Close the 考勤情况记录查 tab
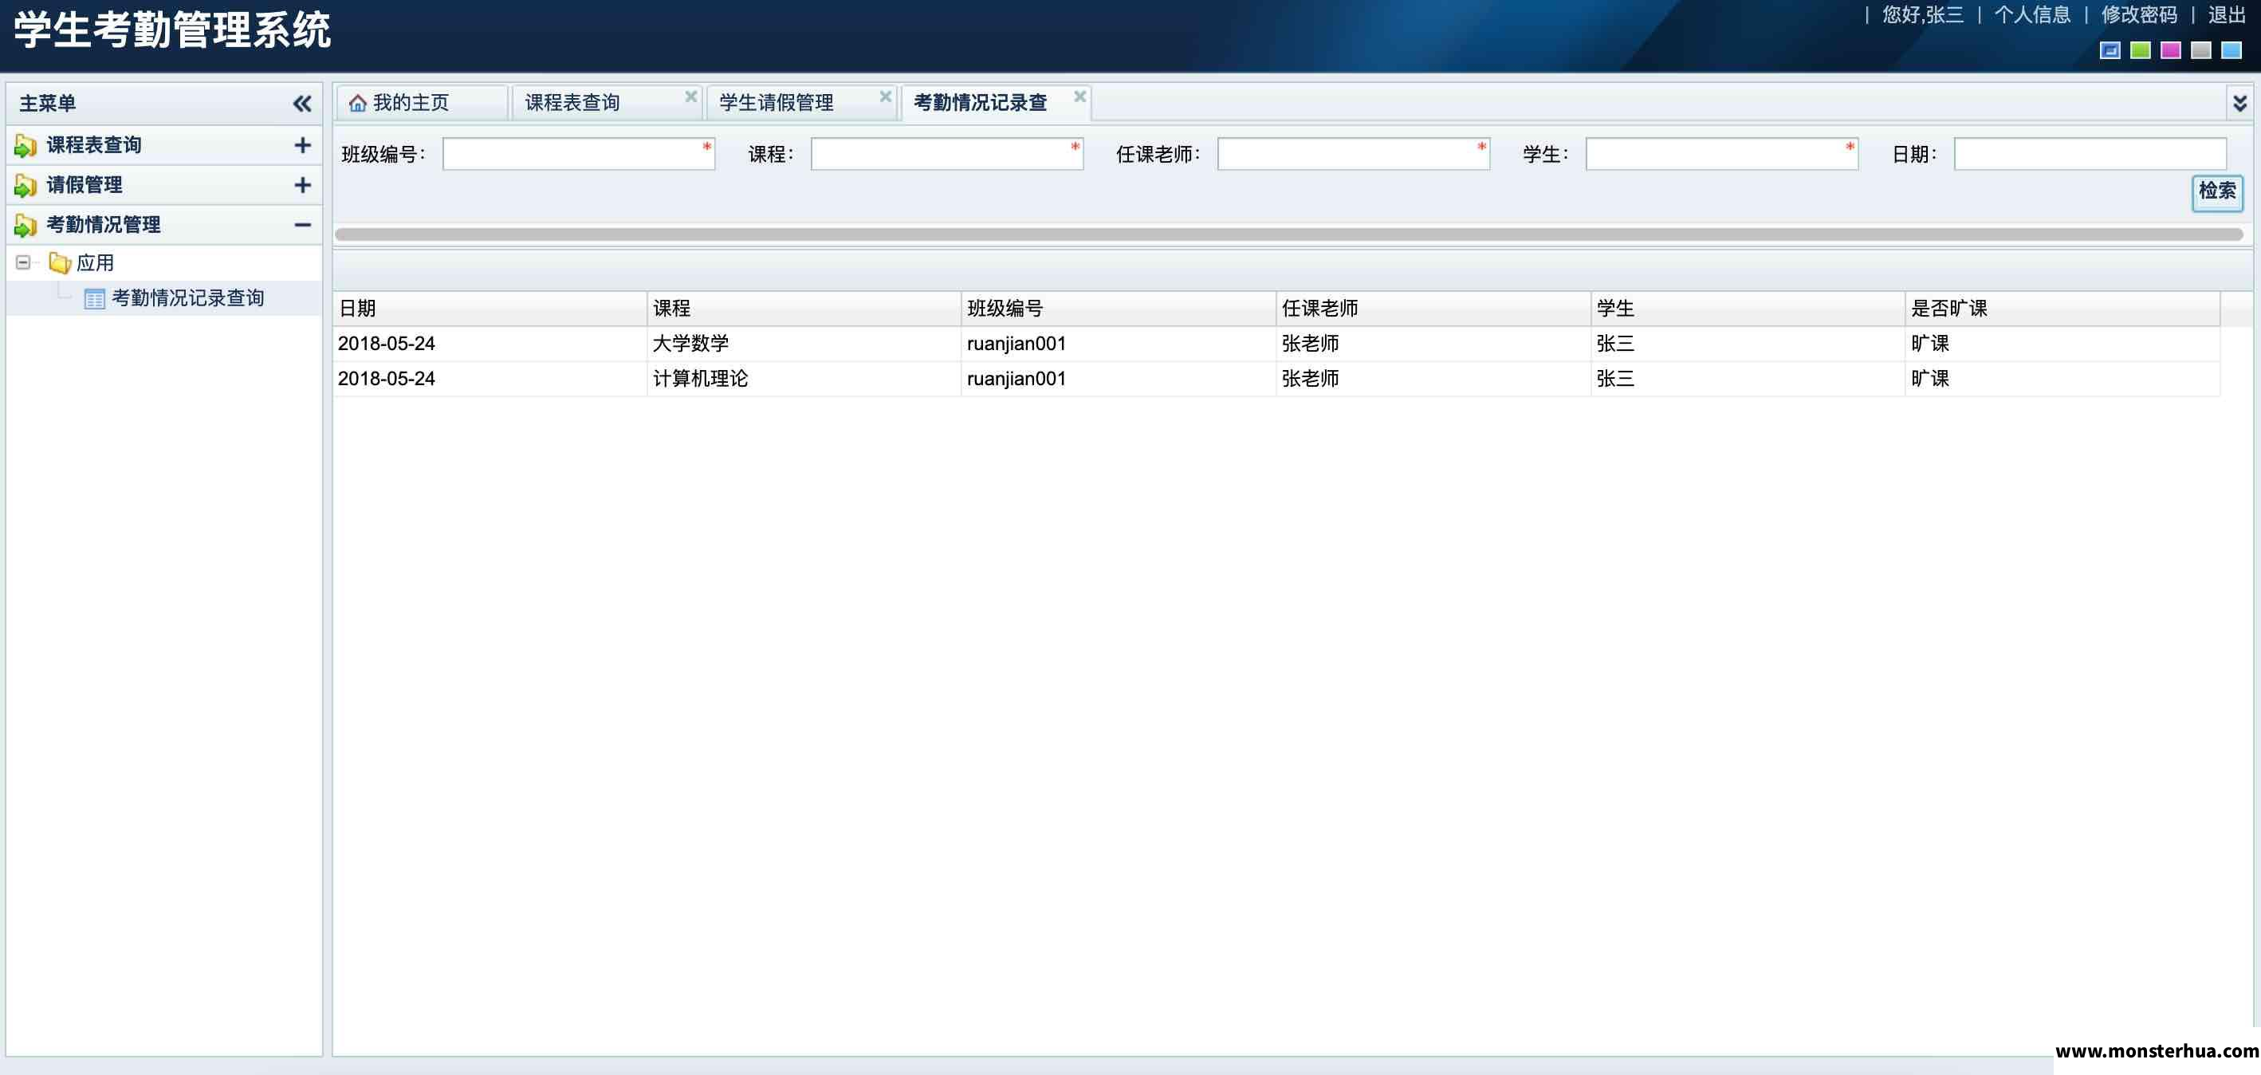The image size is (2261, 1075). (1080, 96)
